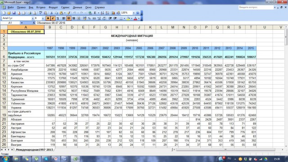
Task: Expand the font size dropdown
Action: click(43, 18)
